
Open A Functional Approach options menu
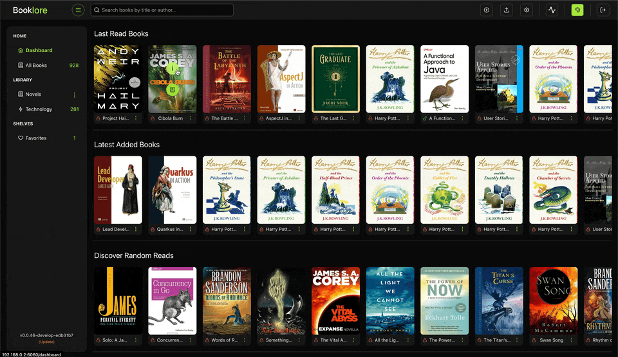[462, 118]
